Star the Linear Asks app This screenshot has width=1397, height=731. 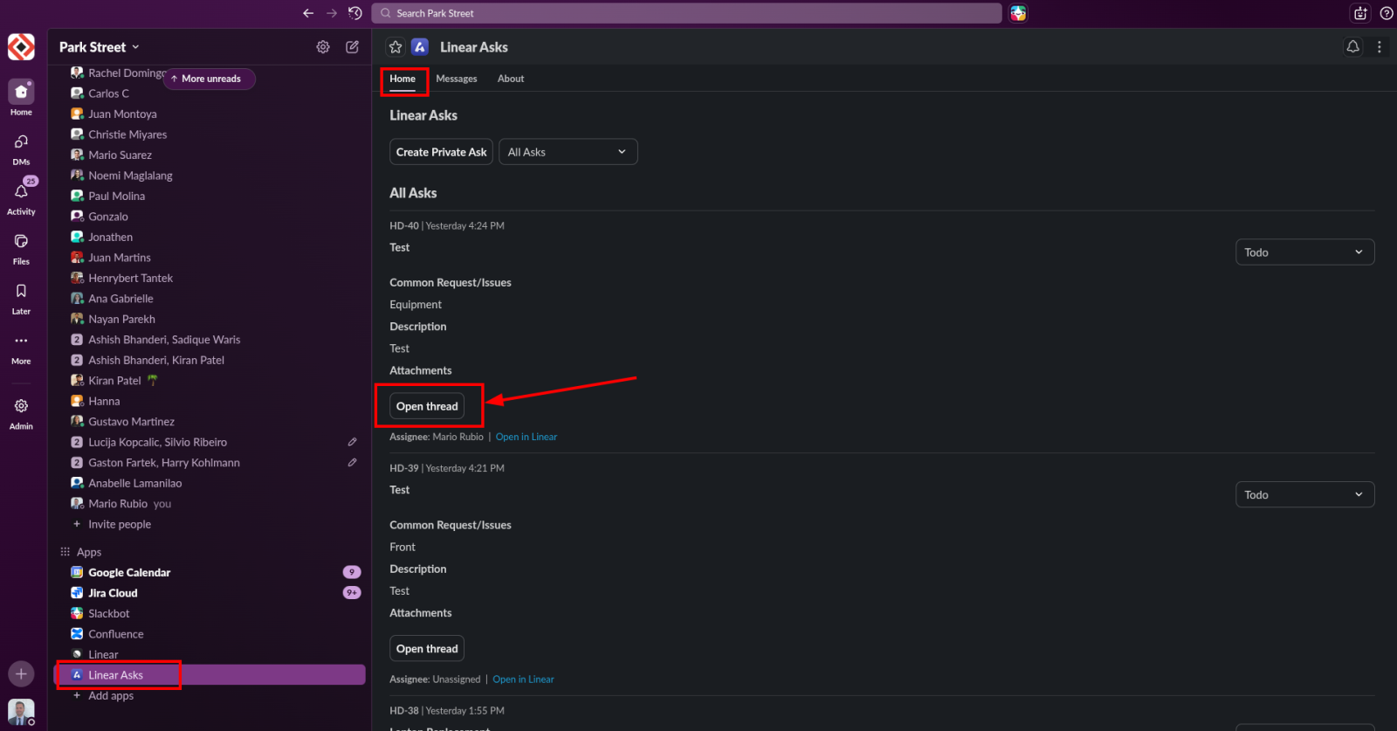coord(396,47)
